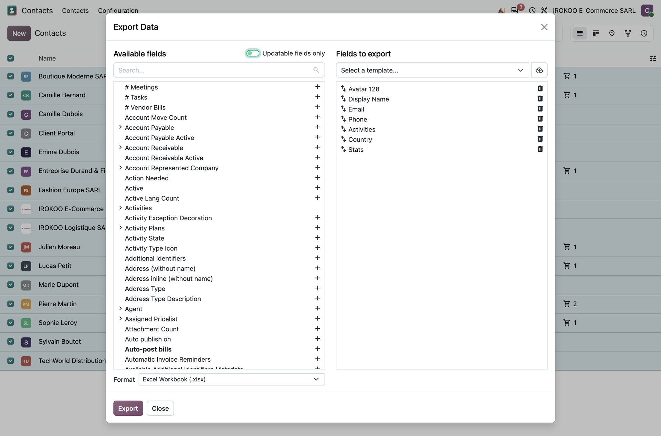Open the user avatar menu
Viewport: 661px width, 436px height.
(647, 10)
